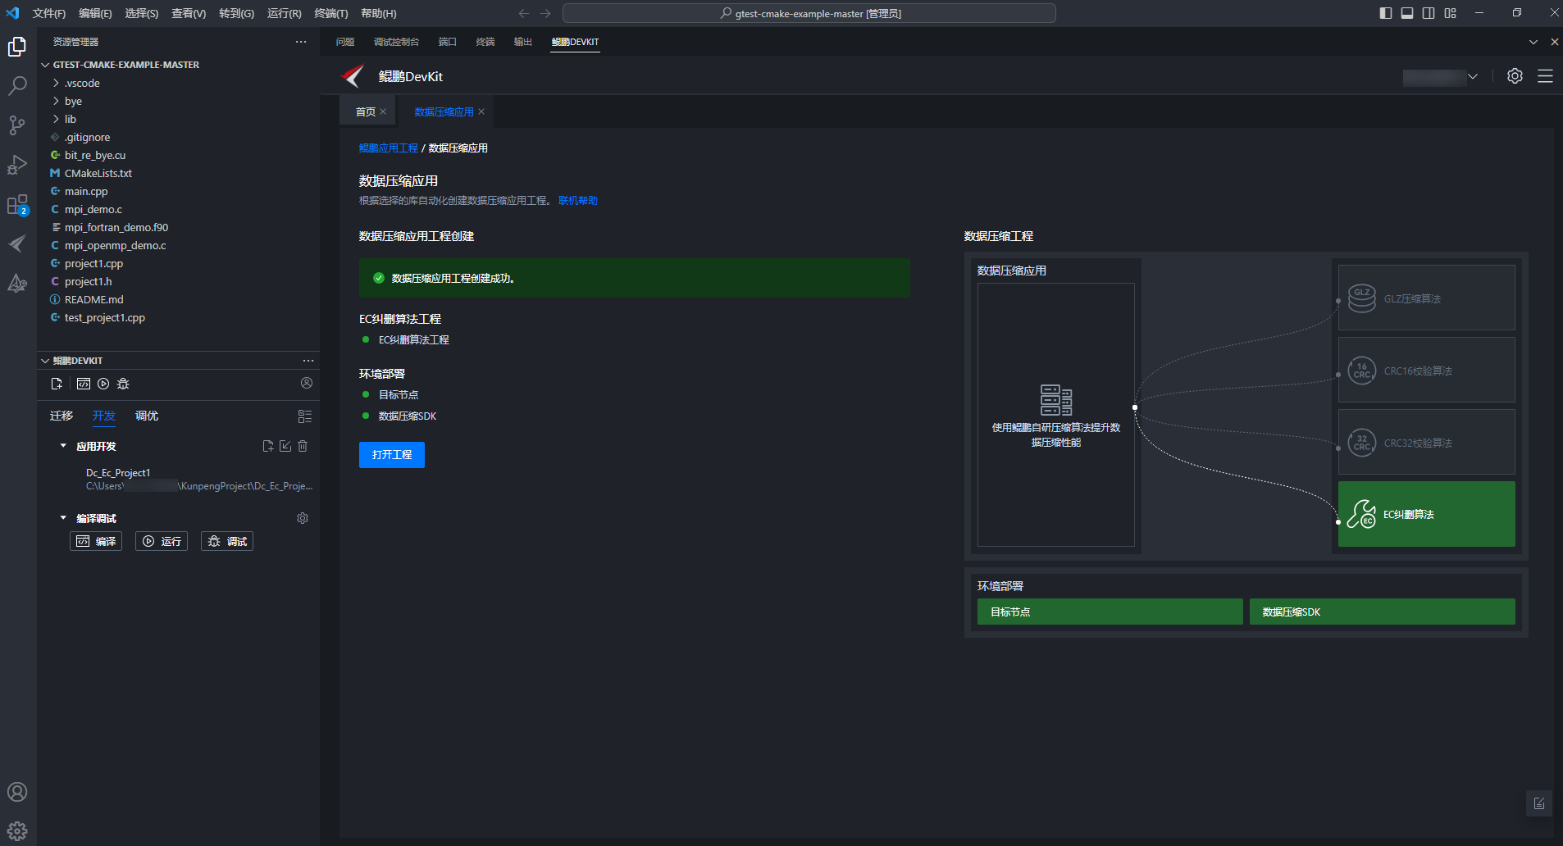This screenshot has width=1563, height=846.
Task: Open 编译调试 settings gear
Action: tap(303, 518)
